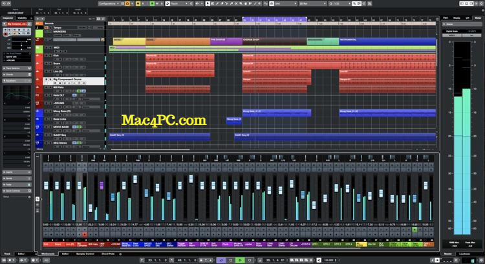Viewport: 485px width, 264px height.
Task: Expand the Quick Controls inspector section
Action: point(17,191)
